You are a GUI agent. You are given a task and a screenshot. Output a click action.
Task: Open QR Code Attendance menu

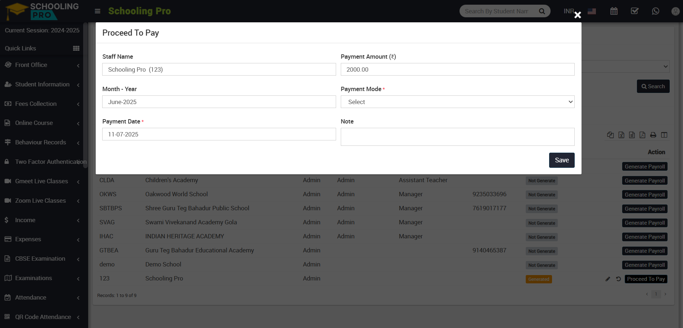pyautogui.click(x=42, y=317)
